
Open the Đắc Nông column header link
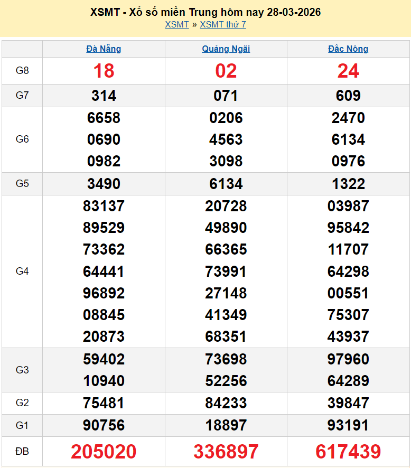348,49
